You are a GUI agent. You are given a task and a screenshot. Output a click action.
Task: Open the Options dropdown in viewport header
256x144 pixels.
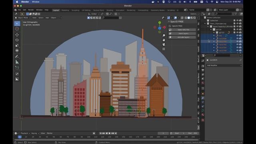(x=194, y=14)
